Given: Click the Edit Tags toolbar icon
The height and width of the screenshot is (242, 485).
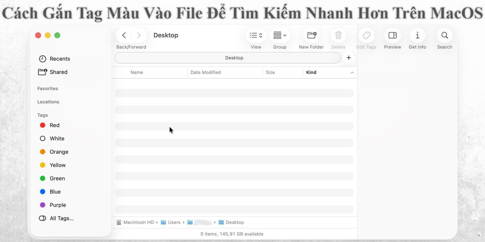Looking at the screenshot, I should [x=366, y=35].
